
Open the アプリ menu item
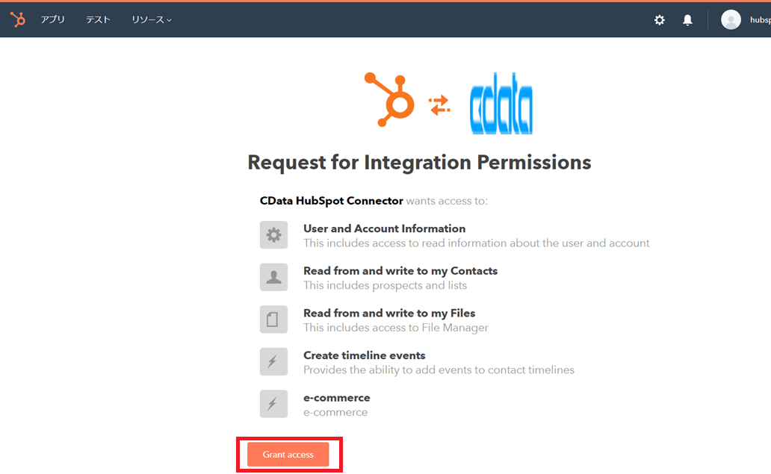pos(53,20)
